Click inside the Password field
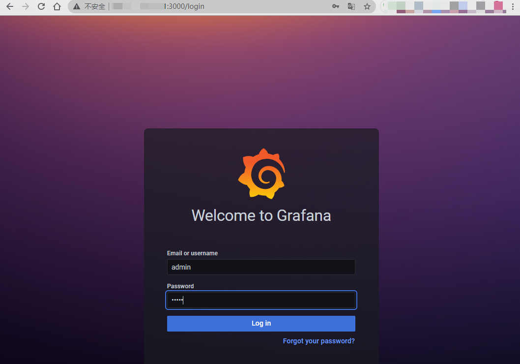Image resolution: width=520 pixels, height=364 pixels. point(261,300)
